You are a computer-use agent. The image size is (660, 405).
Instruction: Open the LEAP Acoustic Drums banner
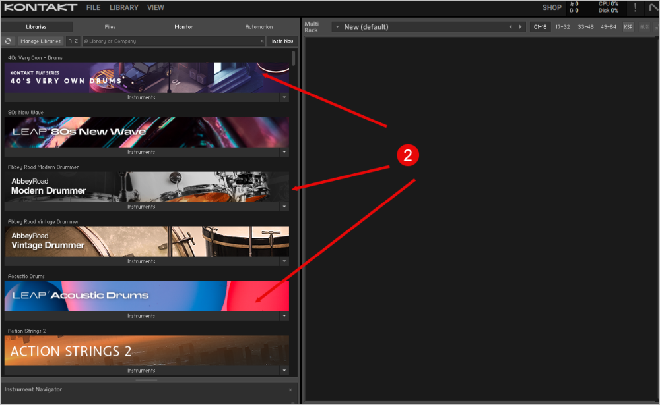point(147,296)
